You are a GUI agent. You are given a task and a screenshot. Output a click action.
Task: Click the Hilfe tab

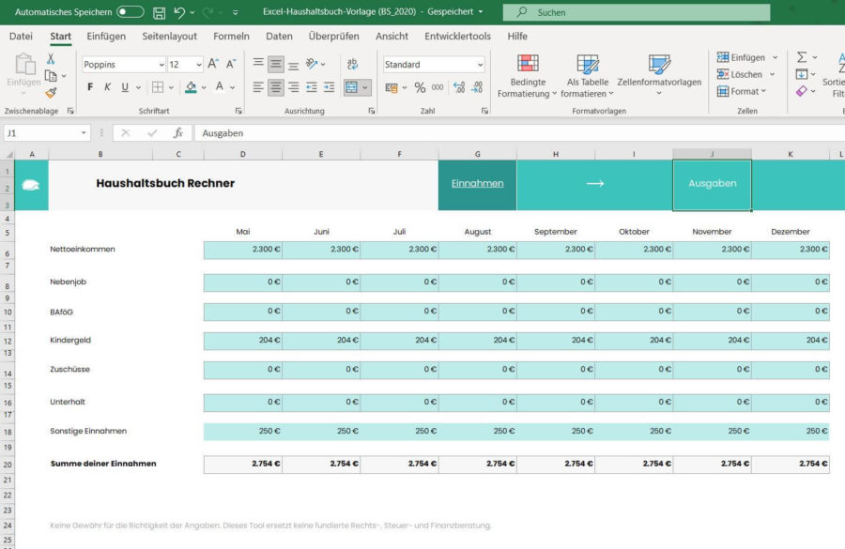[517, 36]
